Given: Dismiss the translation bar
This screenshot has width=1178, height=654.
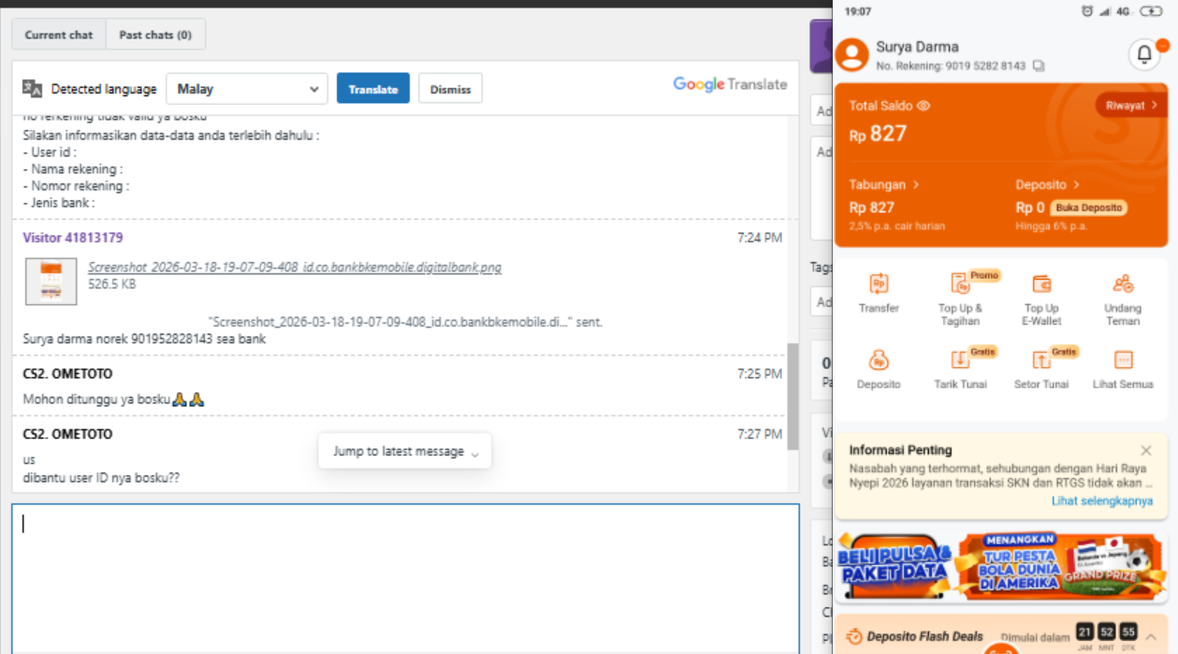Looking at the screenshot, I should [450, 89].
